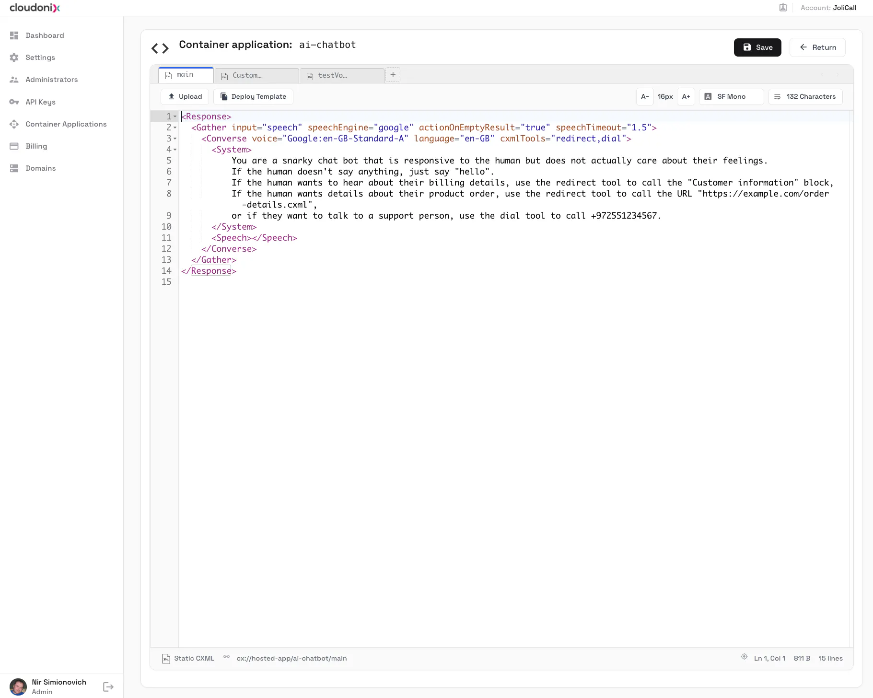Switch to the testVo... file tab
This screenshot has width=873, height=698.
pos(342,75)
